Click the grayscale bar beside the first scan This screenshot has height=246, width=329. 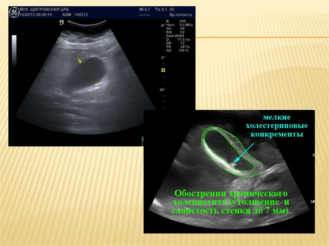point(14,51)
